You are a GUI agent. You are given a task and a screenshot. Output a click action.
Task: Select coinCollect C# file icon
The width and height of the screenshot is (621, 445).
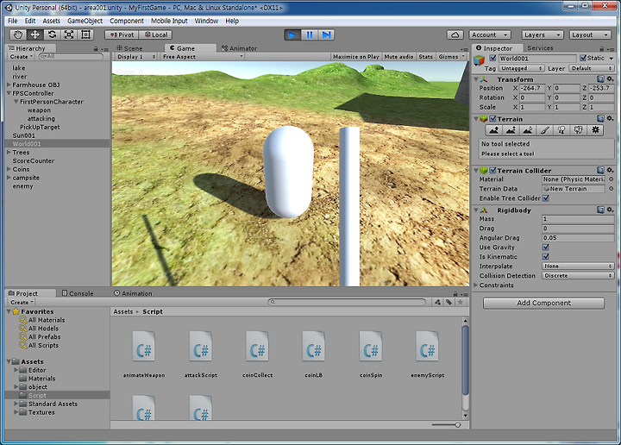[257, 347]
